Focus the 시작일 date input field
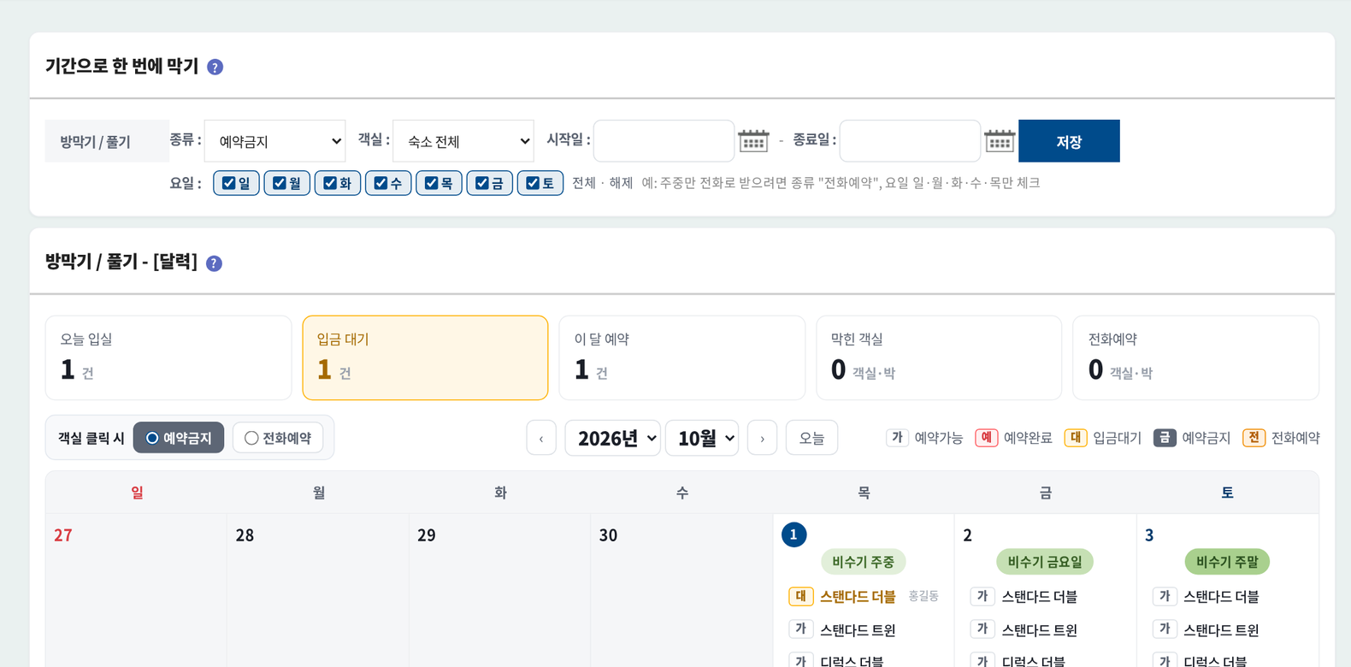 (x=664, y=141)
